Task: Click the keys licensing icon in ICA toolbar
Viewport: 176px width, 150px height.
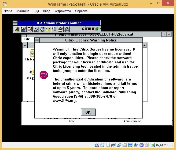Action: (42, 29)
